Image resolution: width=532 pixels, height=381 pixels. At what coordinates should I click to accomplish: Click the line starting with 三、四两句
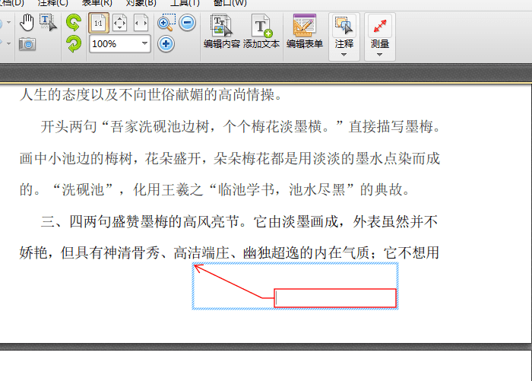click(239, 222)
